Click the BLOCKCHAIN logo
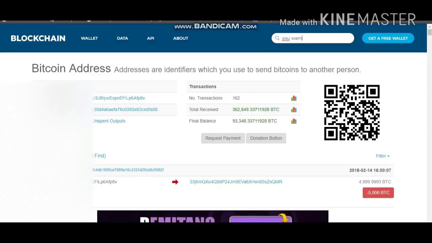432x243 pixels. (38, 38)
